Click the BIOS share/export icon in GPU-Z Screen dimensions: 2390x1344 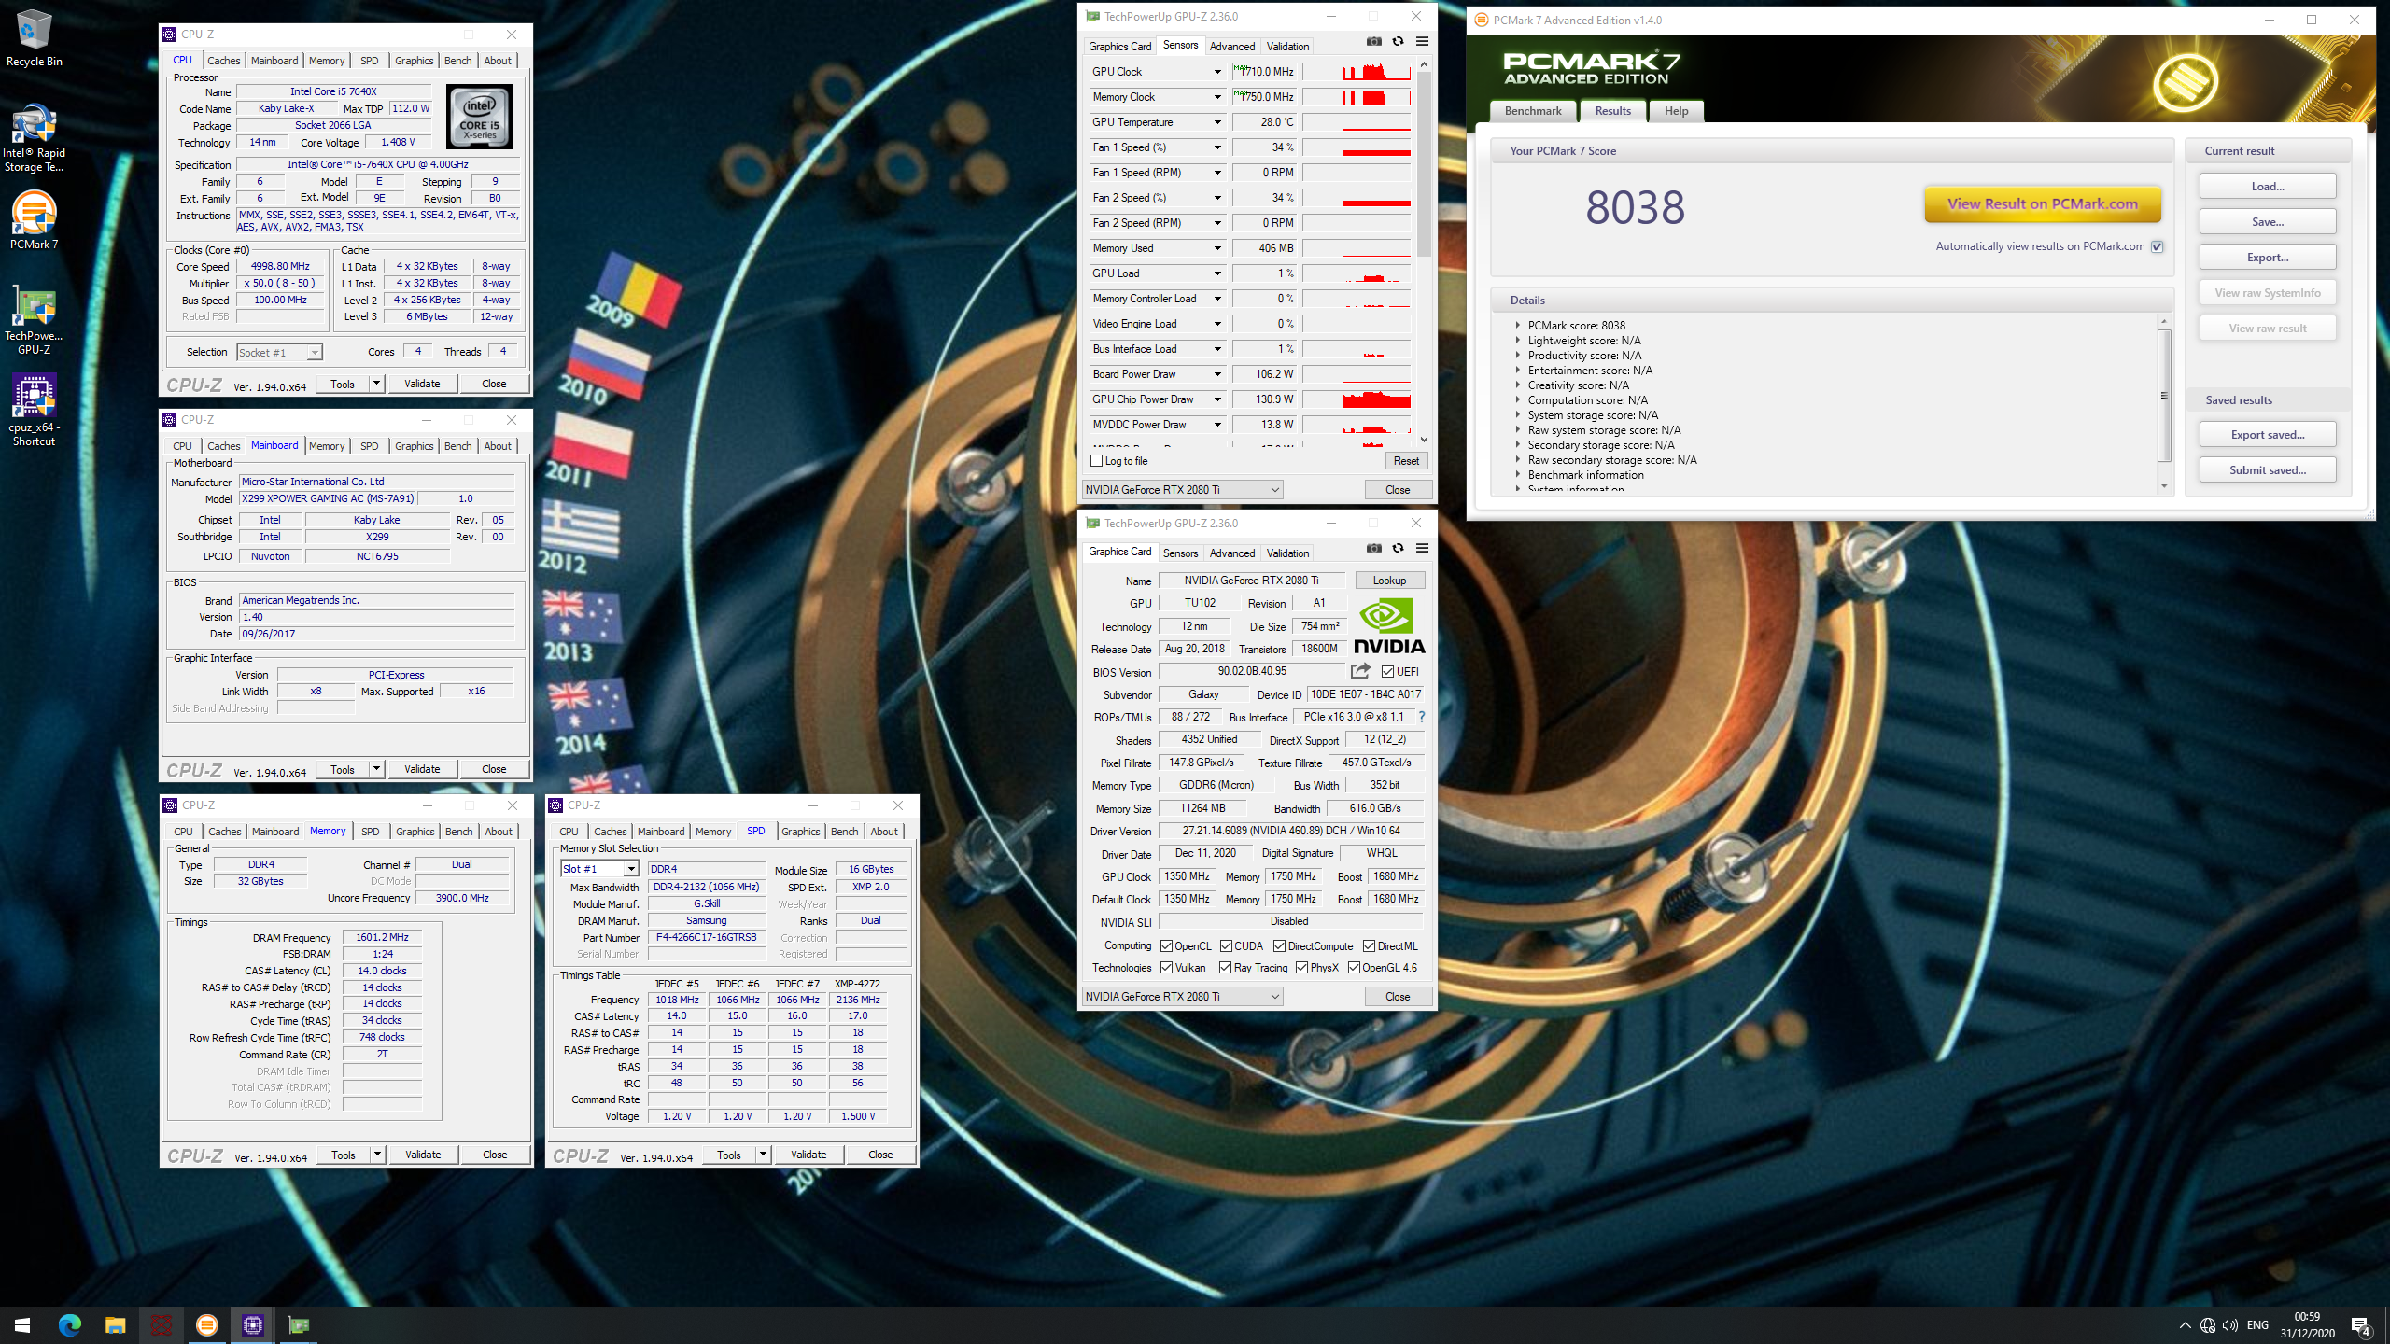click(x=1360, y=671)
